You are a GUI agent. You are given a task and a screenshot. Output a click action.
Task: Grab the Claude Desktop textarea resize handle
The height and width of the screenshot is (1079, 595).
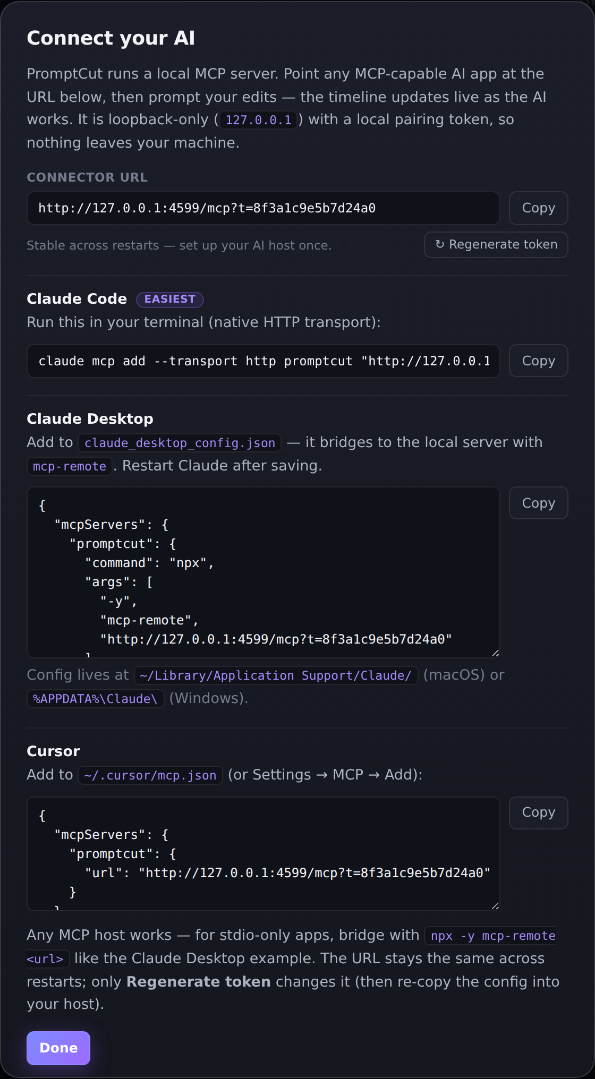(x=495, y=653)
